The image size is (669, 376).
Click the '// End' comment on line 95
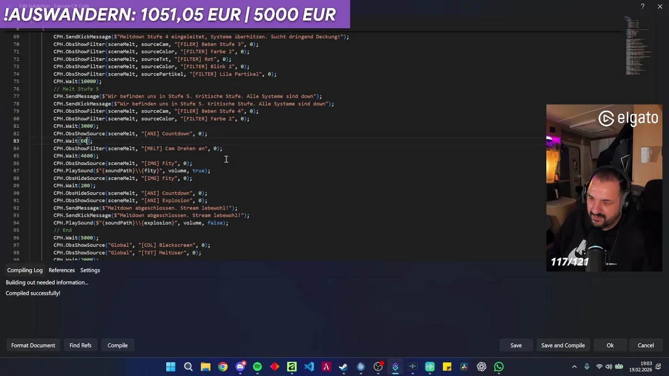point(62,230)
